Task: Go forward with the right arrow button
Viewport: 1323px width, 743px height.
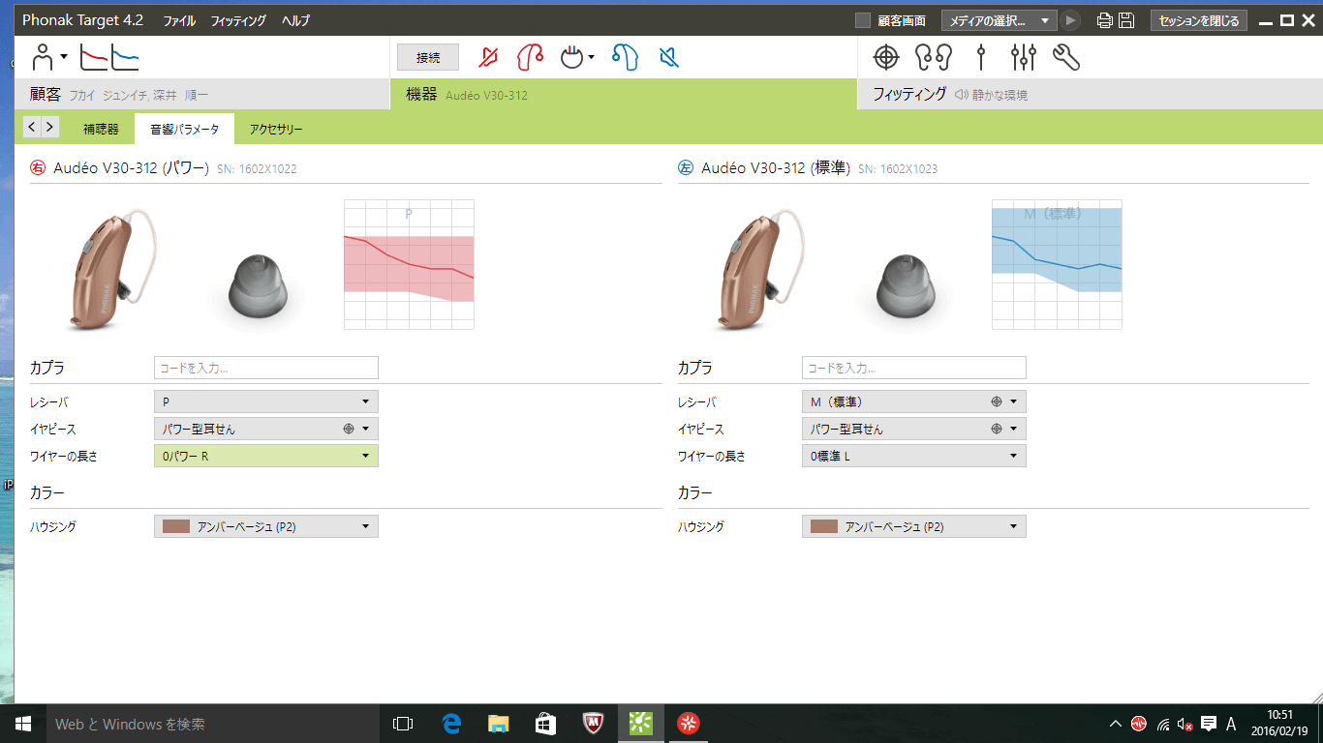Action: 50,127
